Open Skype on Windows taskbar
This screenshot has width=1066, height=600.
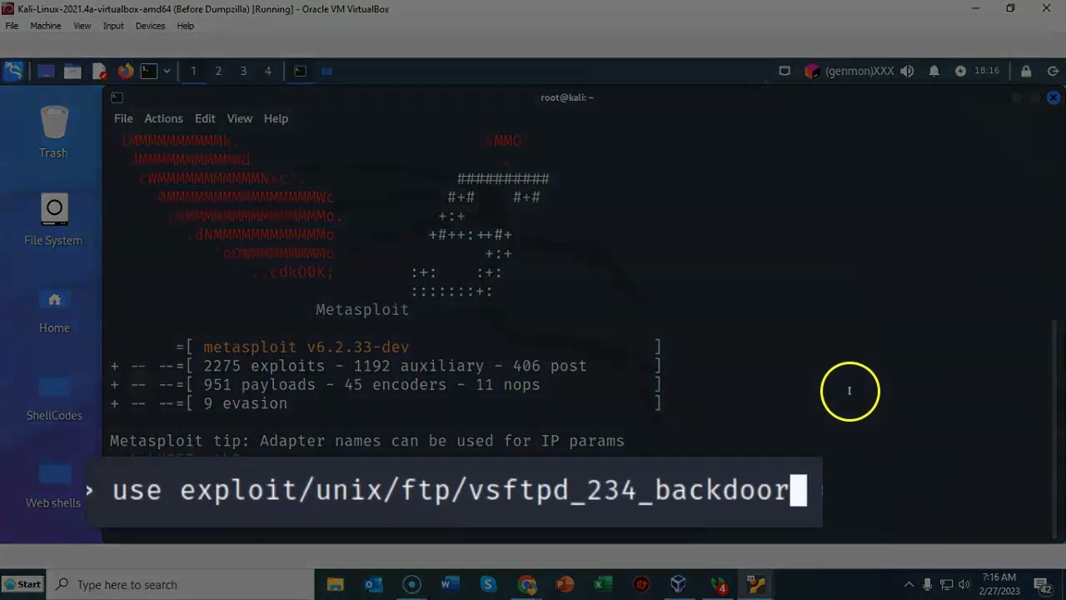(x=488, y=584)
